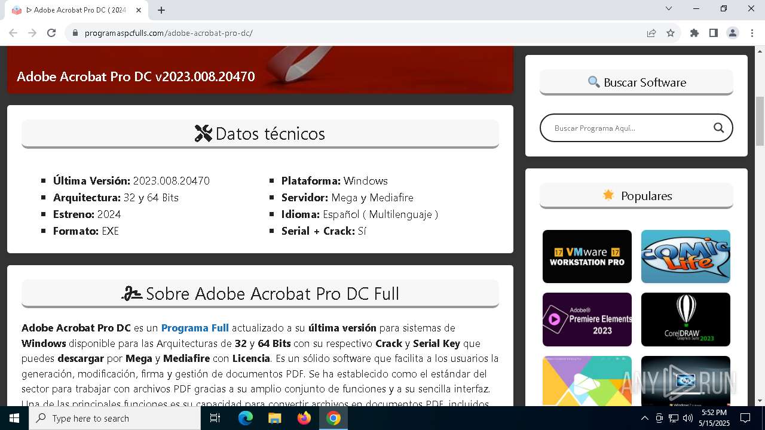Viewport: 765px width, 430px height.
Task: Open tab search chevron
Action: coord(669,8)
